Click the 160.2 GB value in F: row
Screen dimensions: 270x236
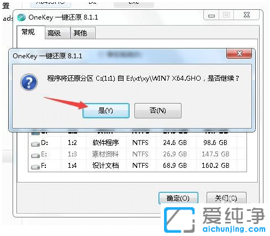click(x=215, y=166)
